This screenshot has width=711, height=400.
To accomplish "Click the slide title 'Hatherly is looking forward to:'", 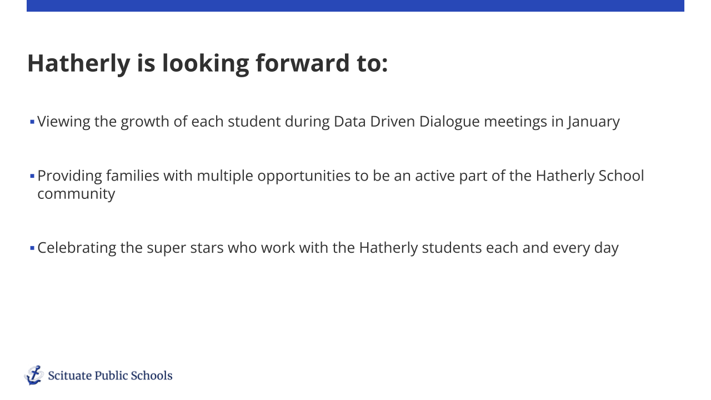I will (207, 63).
